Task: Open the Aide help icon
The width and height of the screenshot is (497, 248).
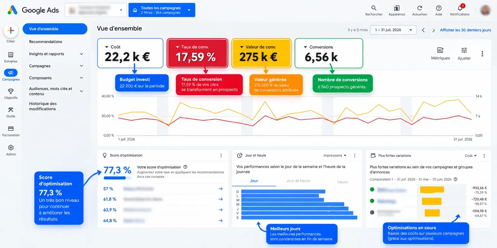Action: [439, 8]
